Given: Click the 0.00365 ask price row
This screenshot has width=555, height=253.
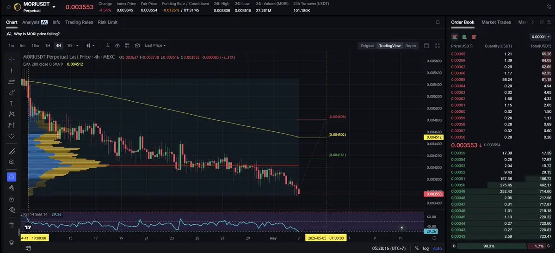Looking at the screenshot, I should (x=501, y=80).
